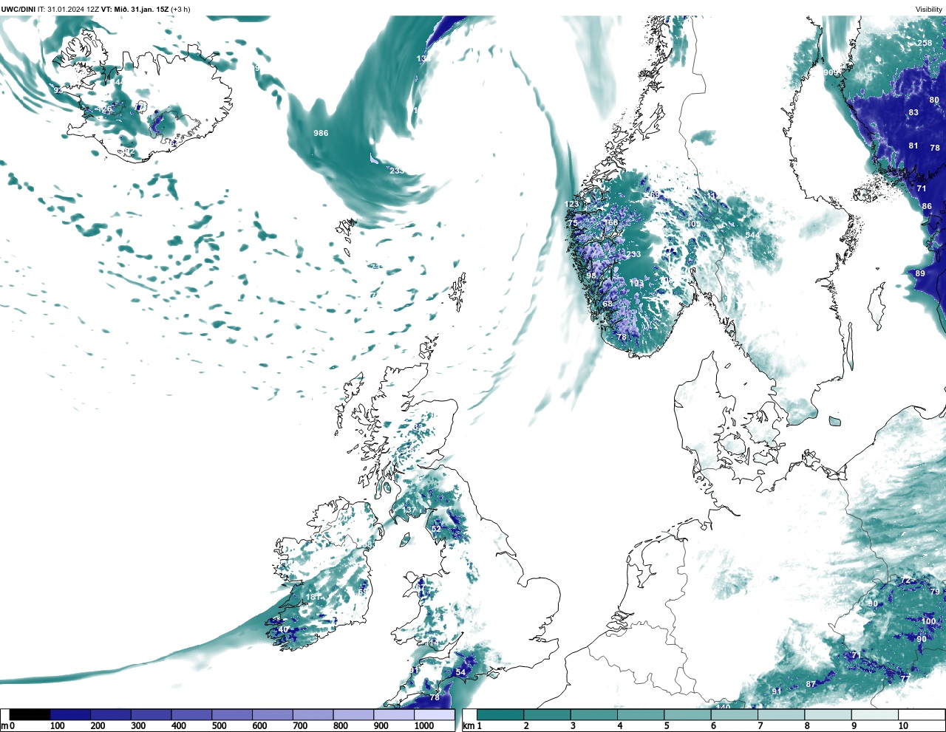Click the black 0–100 m legend swatch
The height and width of the screenshot is (732, 946).
pyautogui.click(x=30, y=715)
